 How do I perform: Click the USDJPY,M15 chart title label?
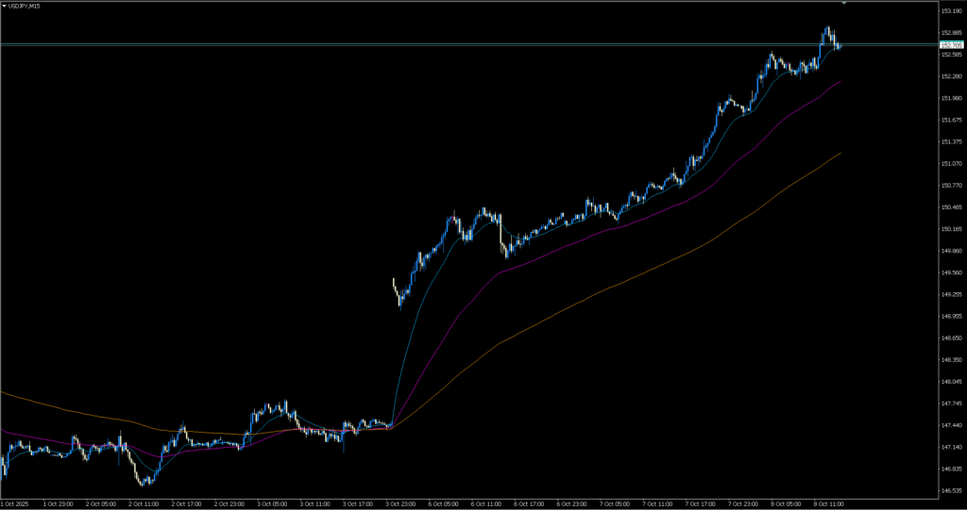pyautogui.click(x=25, y=7)
